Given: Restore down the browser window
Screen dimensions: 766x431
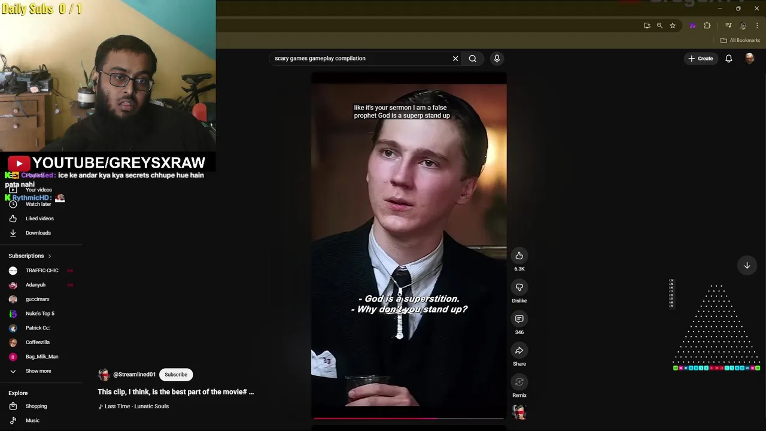Looking at the screenshot, I should coord(738,8).
